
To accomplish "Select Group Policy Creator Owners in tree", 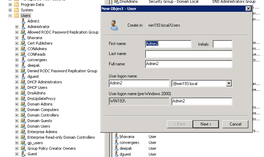I will pos(52,149).
